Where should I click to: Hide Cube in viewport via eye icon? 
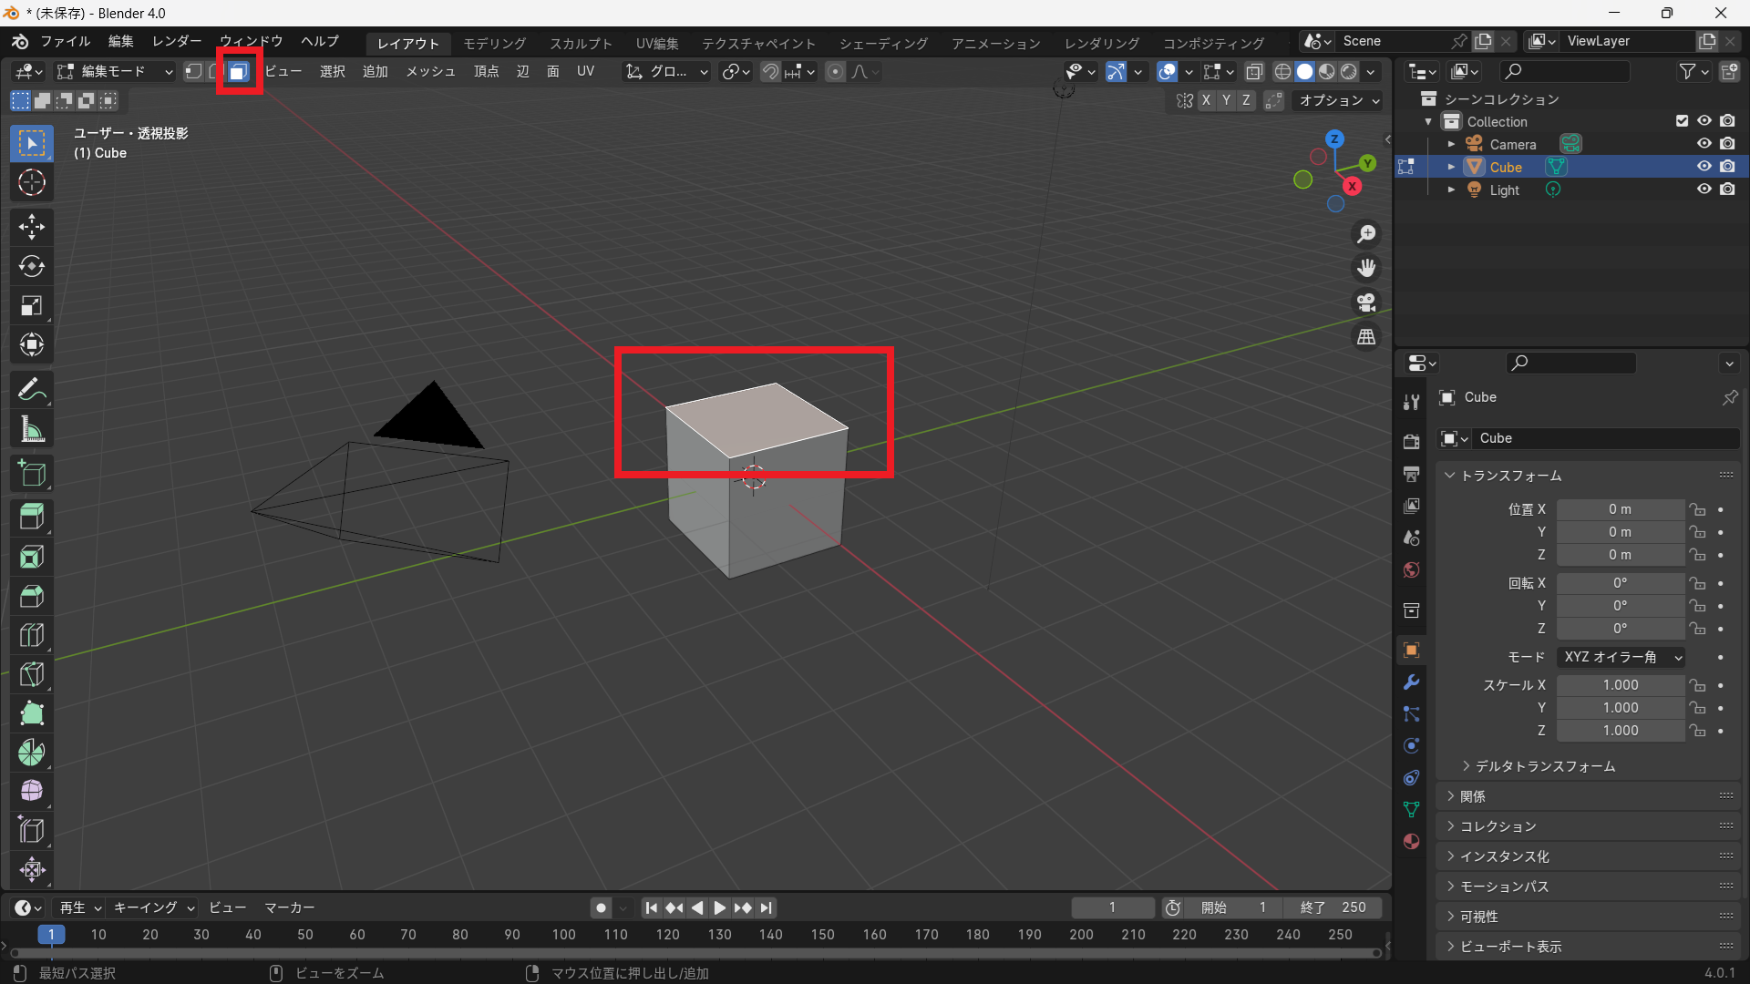[x=1704, y=167]
